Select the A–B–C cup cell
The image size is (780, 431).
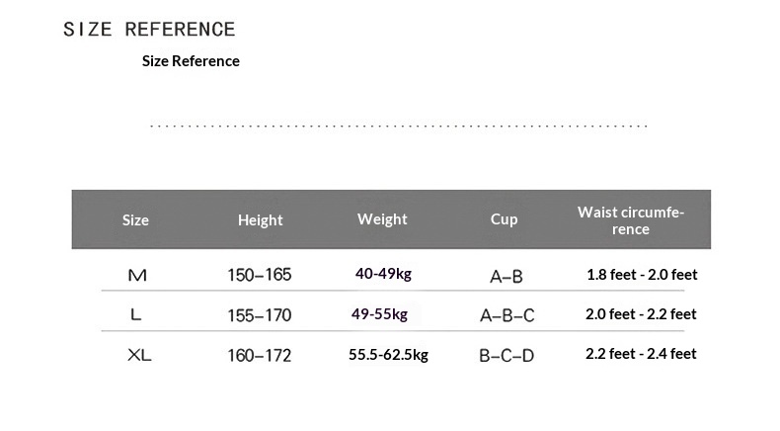(507, 315)
